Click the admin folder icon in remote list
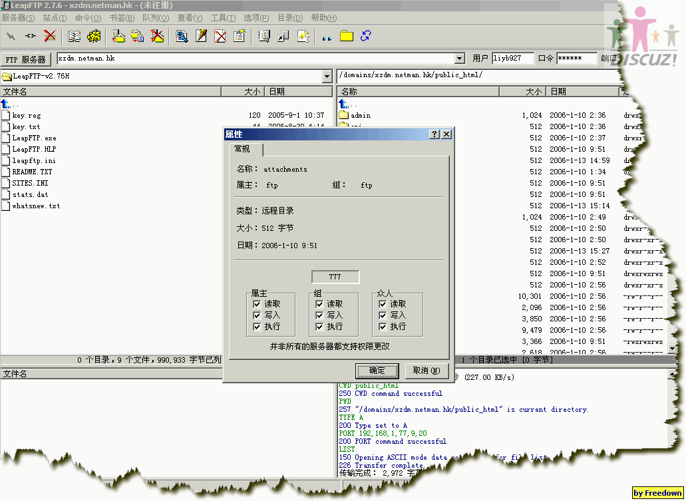This screenshot has height=501, width=686. (343, 115)
